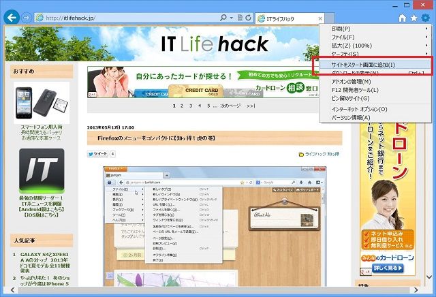Open the 【Android版はこちら】 link

point(42,209)
